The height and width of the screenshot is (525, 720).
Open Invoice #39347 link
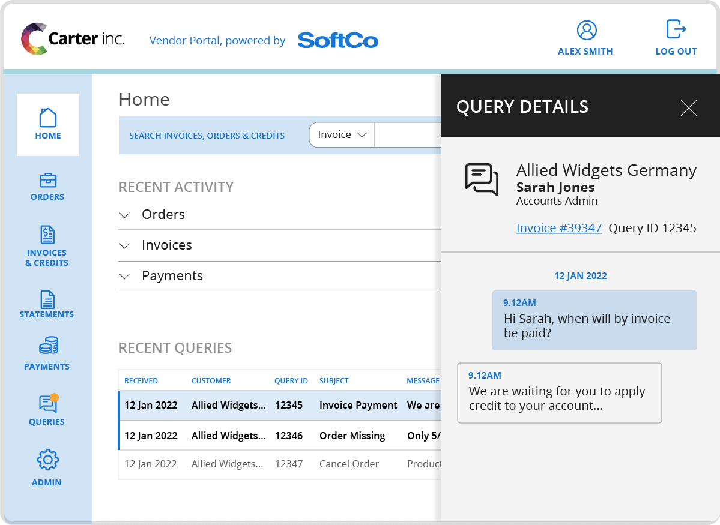click(x=558, y=228)
